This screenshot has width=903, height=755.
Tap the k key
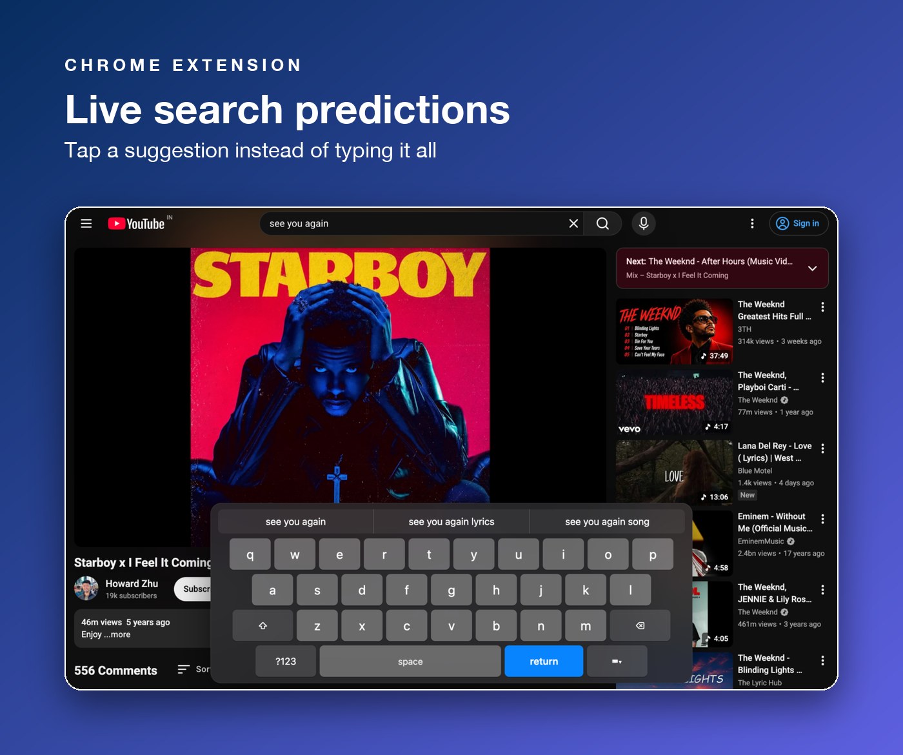point(586,590)
